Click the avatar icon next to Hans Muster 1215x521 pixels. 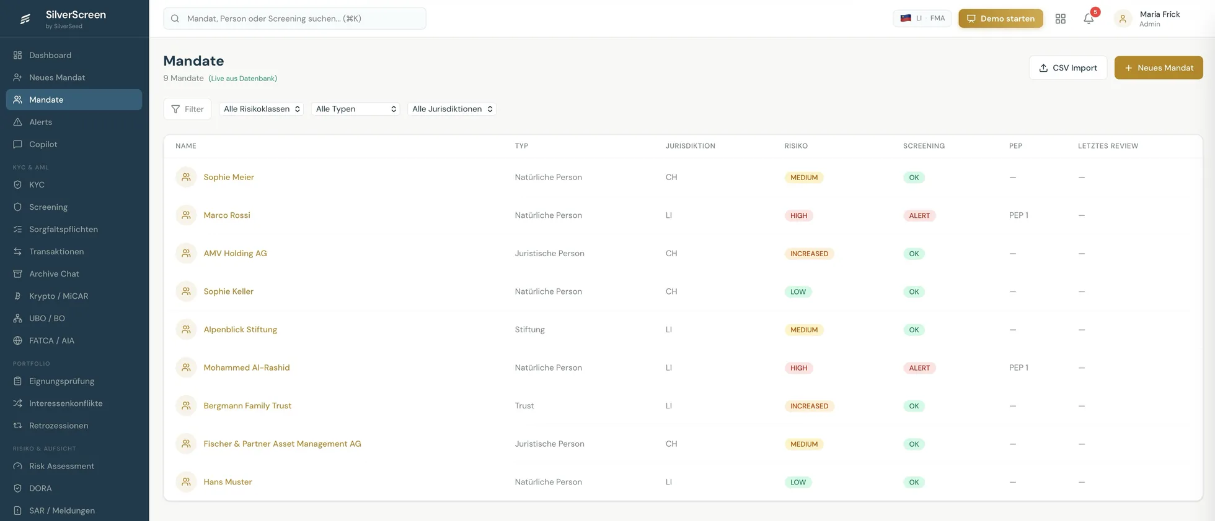[x=186, y=482]
